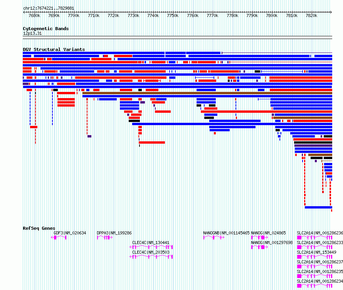Select the 7710k mark on the scale
The height and width of the screenshot is (290, 343).
click(94, 15)
